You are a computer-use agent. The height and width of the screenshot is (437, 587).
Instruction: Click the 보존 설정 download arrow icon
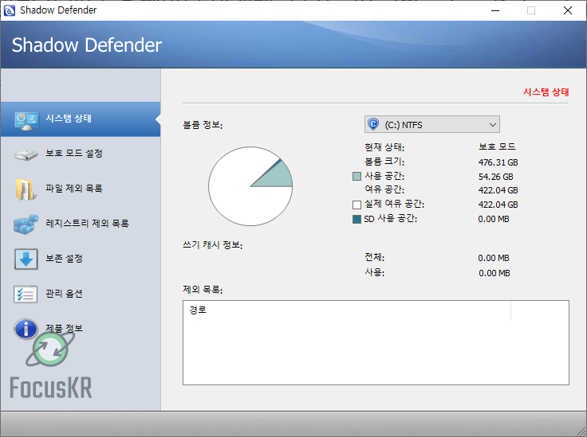tap(26, 259)
